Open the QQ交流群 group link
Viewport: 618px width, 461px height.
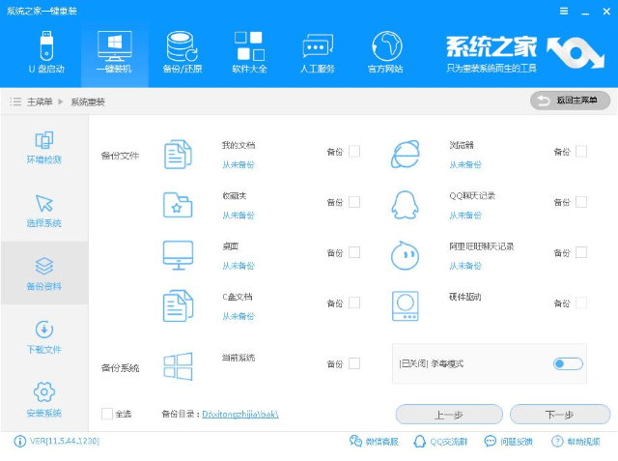click(440, 442)
